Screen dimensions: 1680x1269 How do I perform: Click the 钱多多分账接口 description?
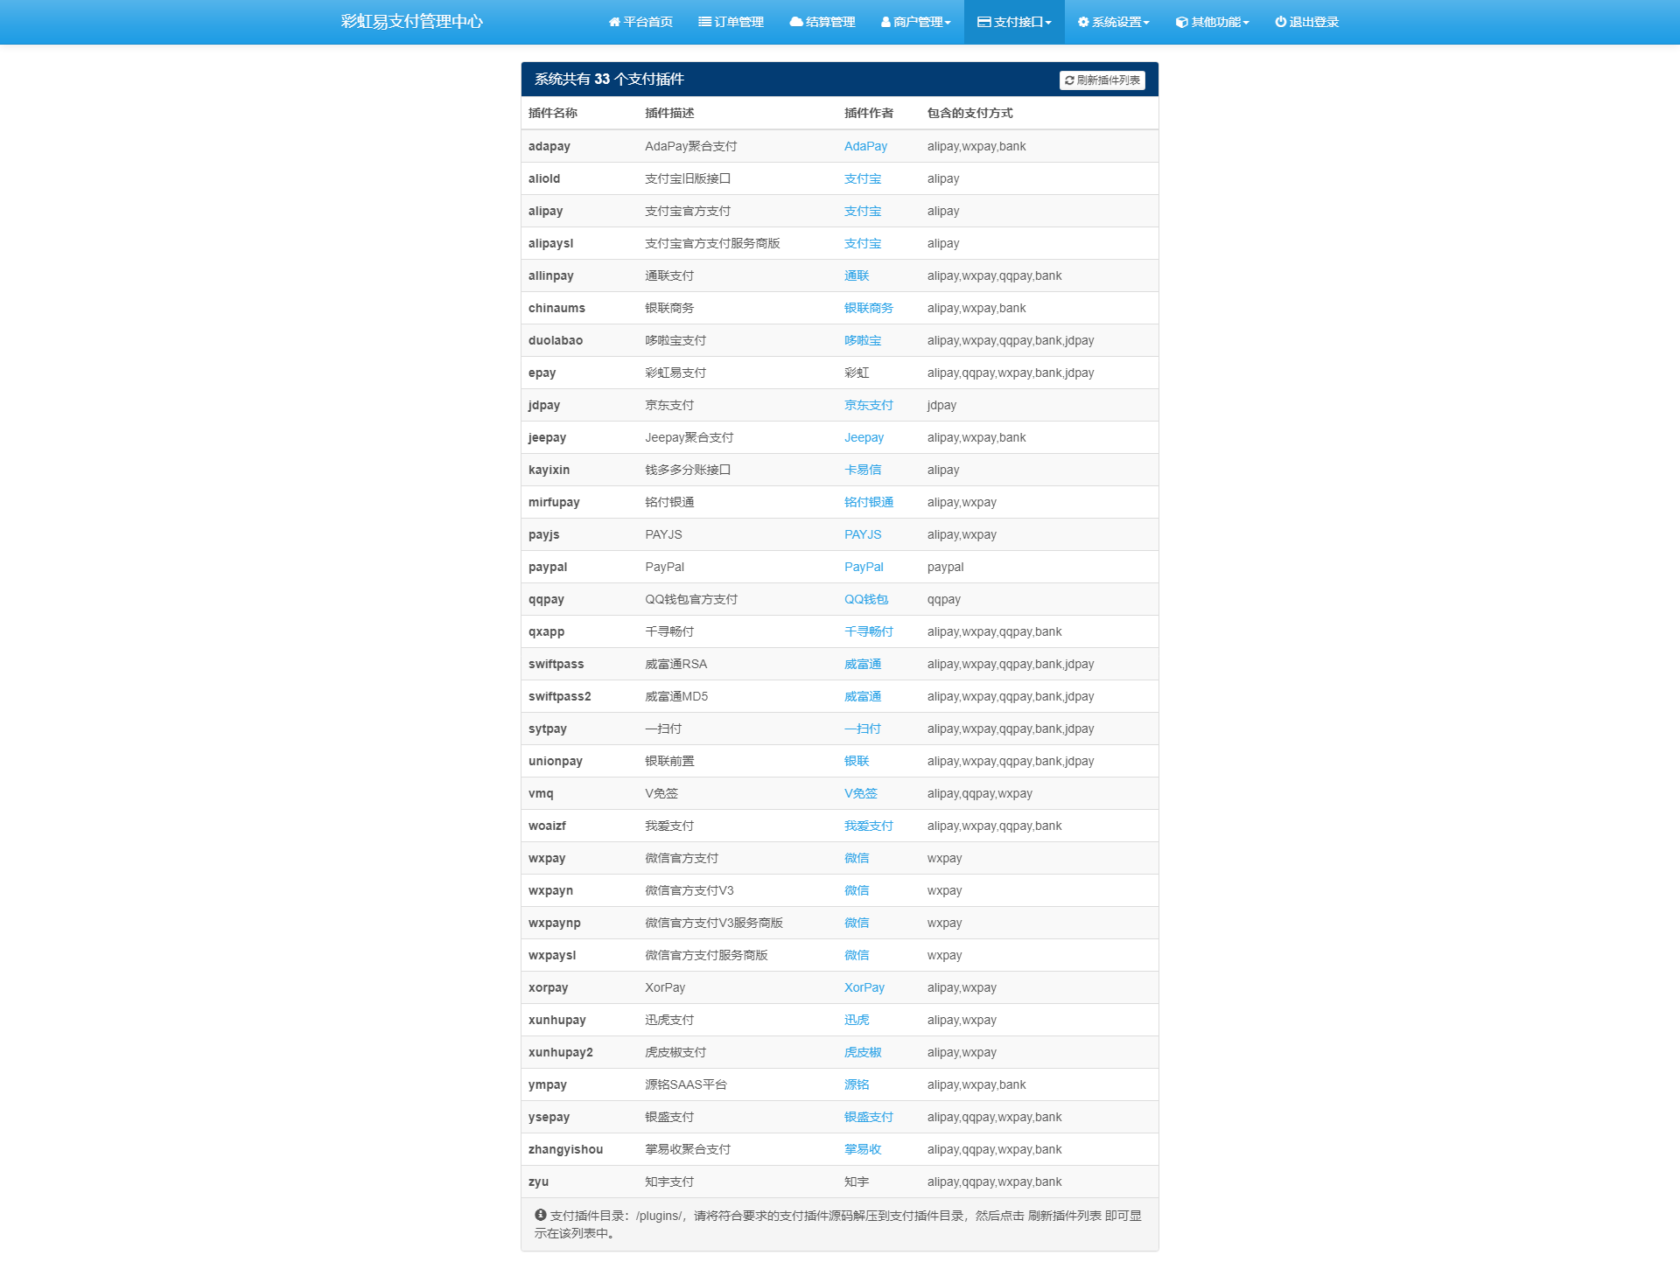[x=688, y=470]
